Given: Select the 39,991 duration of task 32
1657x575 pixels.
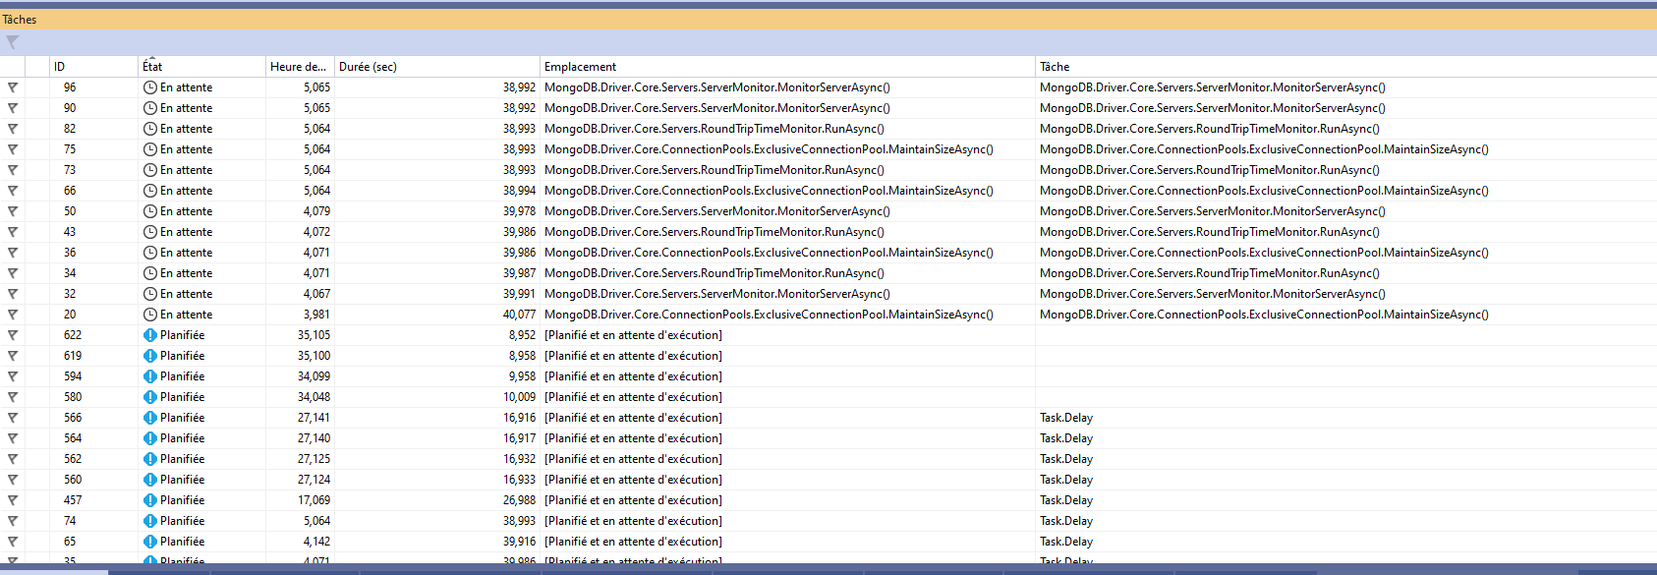Looking at the screenshot, I should point(519,294).
